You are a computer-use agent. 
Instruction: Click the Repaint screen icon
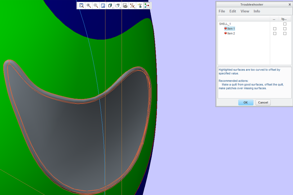[x=103, y=6]
